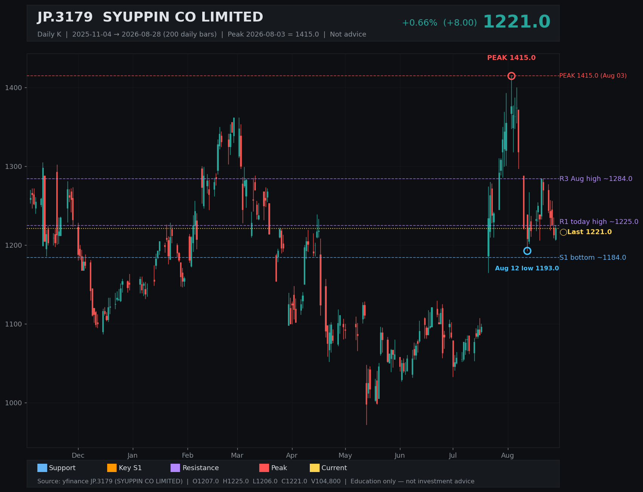Click the large current price 1221.0 in the header
The height and width of the screenshot is (492, 643).
517,22
